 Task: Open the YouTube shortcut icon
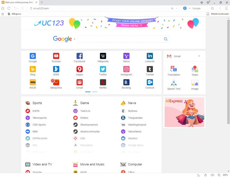tap(56, 56)
